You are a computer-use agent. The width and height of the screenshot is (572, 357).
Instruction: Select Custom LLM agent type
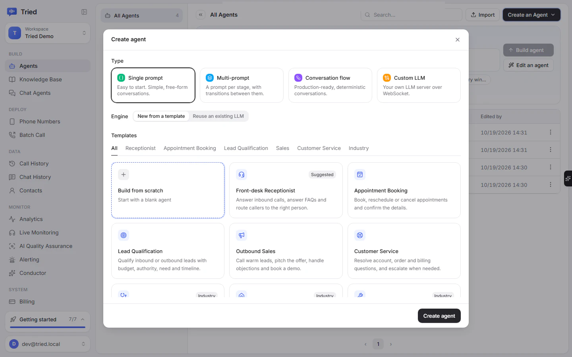coord(419,85)
